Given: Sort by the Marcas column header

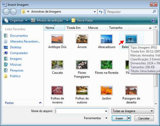Looking at the screenshot, I should (97, 28).
